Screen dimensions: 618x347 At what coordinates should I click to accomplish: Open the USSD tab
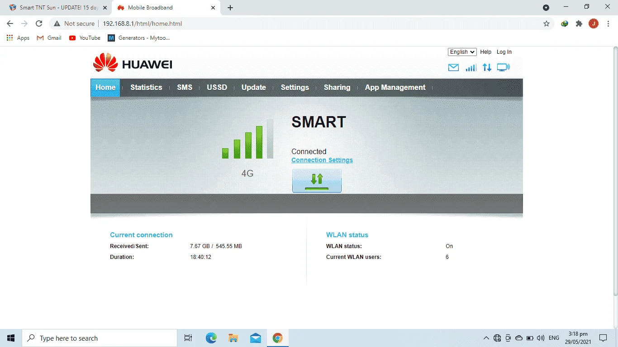point(217,87)
